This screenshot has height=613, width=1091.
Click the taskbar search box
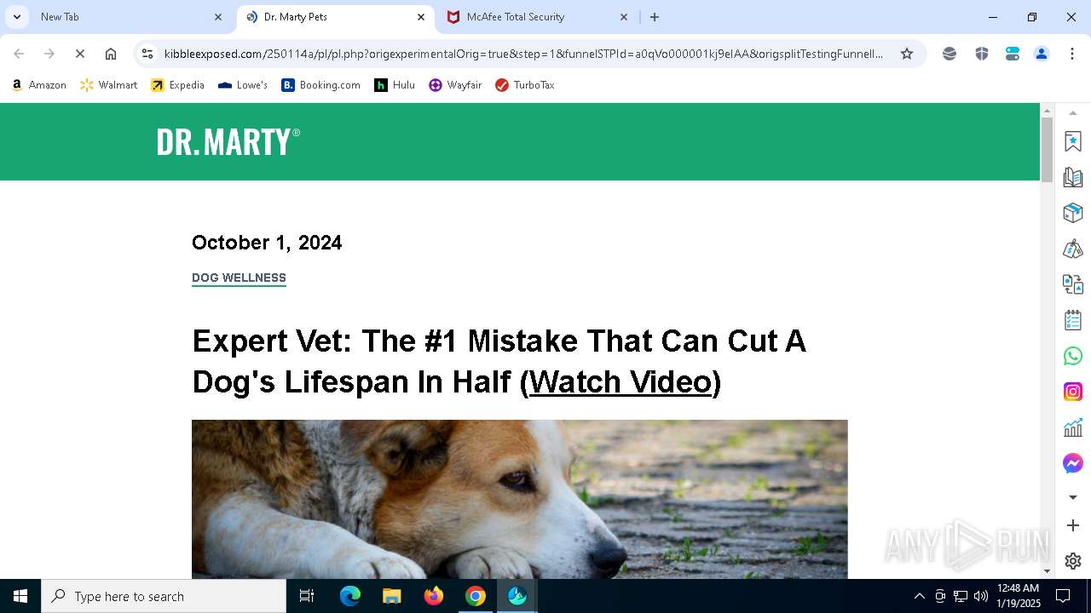click(164, 596)
